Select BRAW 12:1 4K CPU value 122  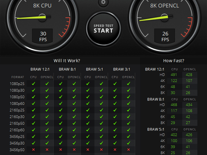coord(174,81)
